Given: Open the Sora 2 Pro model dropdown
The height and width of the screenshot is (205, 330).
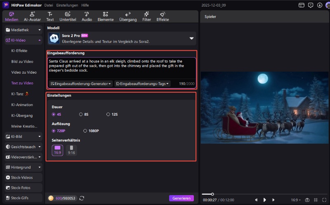Looking at the screenshot, I should (122, 38).
